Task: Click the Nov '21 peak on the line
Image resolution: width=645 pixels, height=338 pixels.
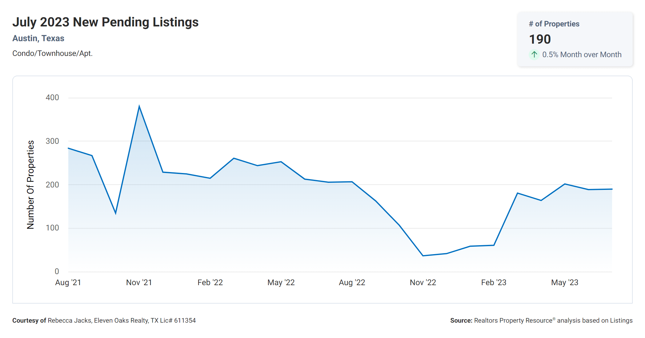Action: (139, 106)
